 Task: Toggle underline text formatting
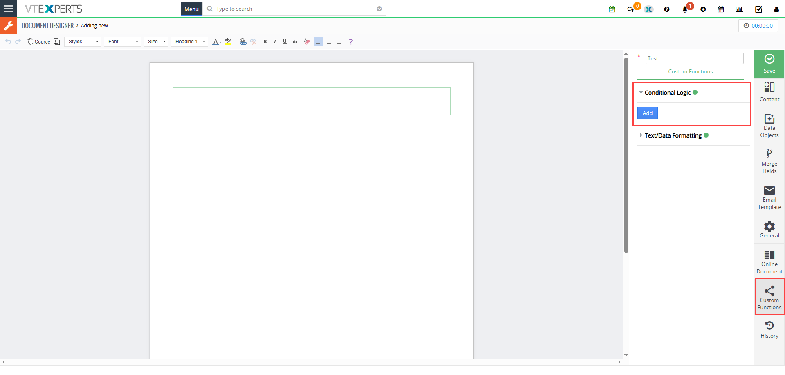pyautogui.click(x=285, y=42)
